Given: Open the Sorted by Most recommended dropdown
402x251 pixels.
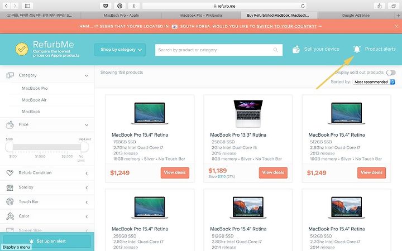Looking at the screenshot, I should (374, 82).
